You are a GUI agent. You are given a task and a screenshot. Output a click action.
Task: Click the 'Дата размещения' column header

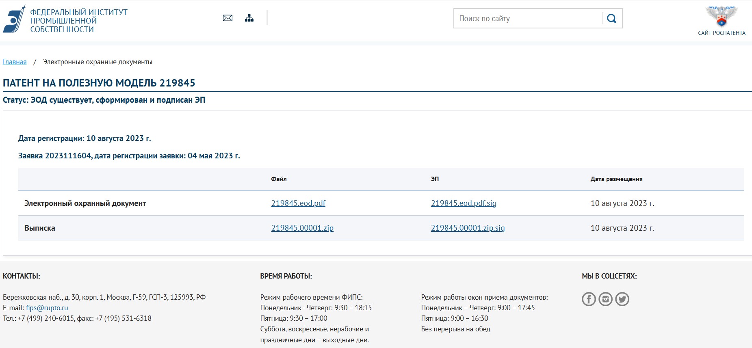click(x=616, y=179)
